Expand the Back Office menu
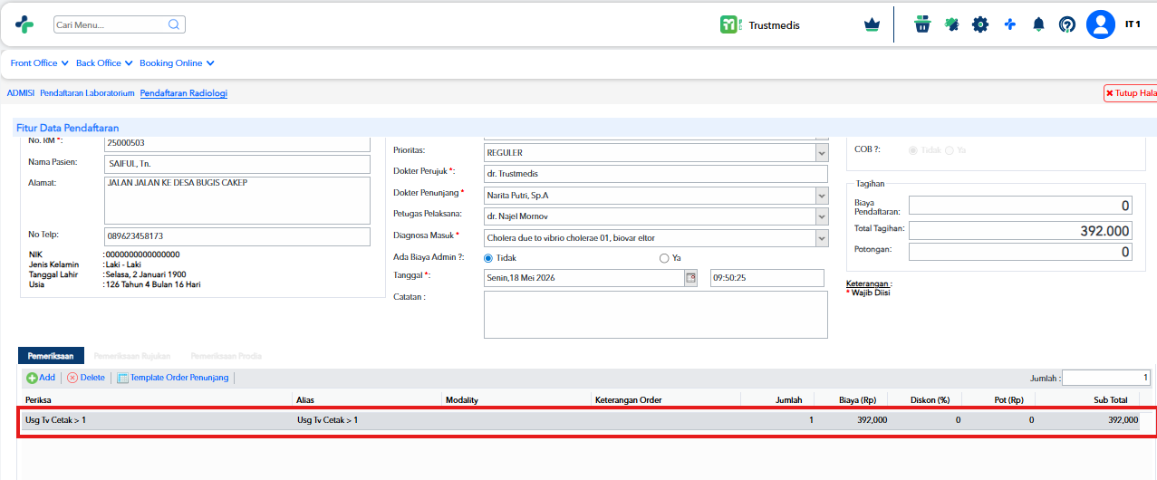This screenshot has height=480, width=1157. point(104,63)
